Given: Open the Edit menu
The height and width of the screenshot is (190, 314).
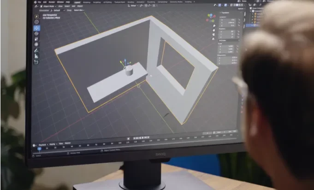Looking at the screenshot, I should pos(45,2).
